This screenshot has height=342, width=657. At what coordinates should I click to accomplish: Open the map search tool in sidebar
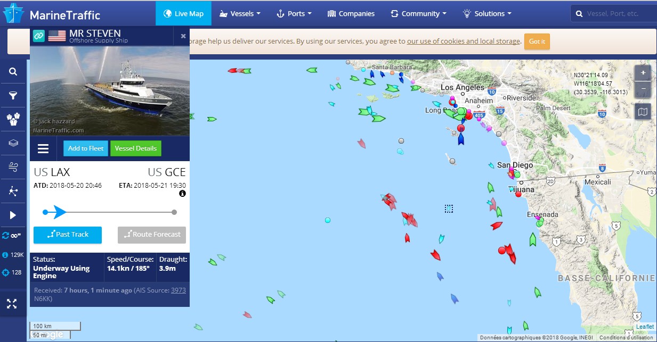pos(13,72)
